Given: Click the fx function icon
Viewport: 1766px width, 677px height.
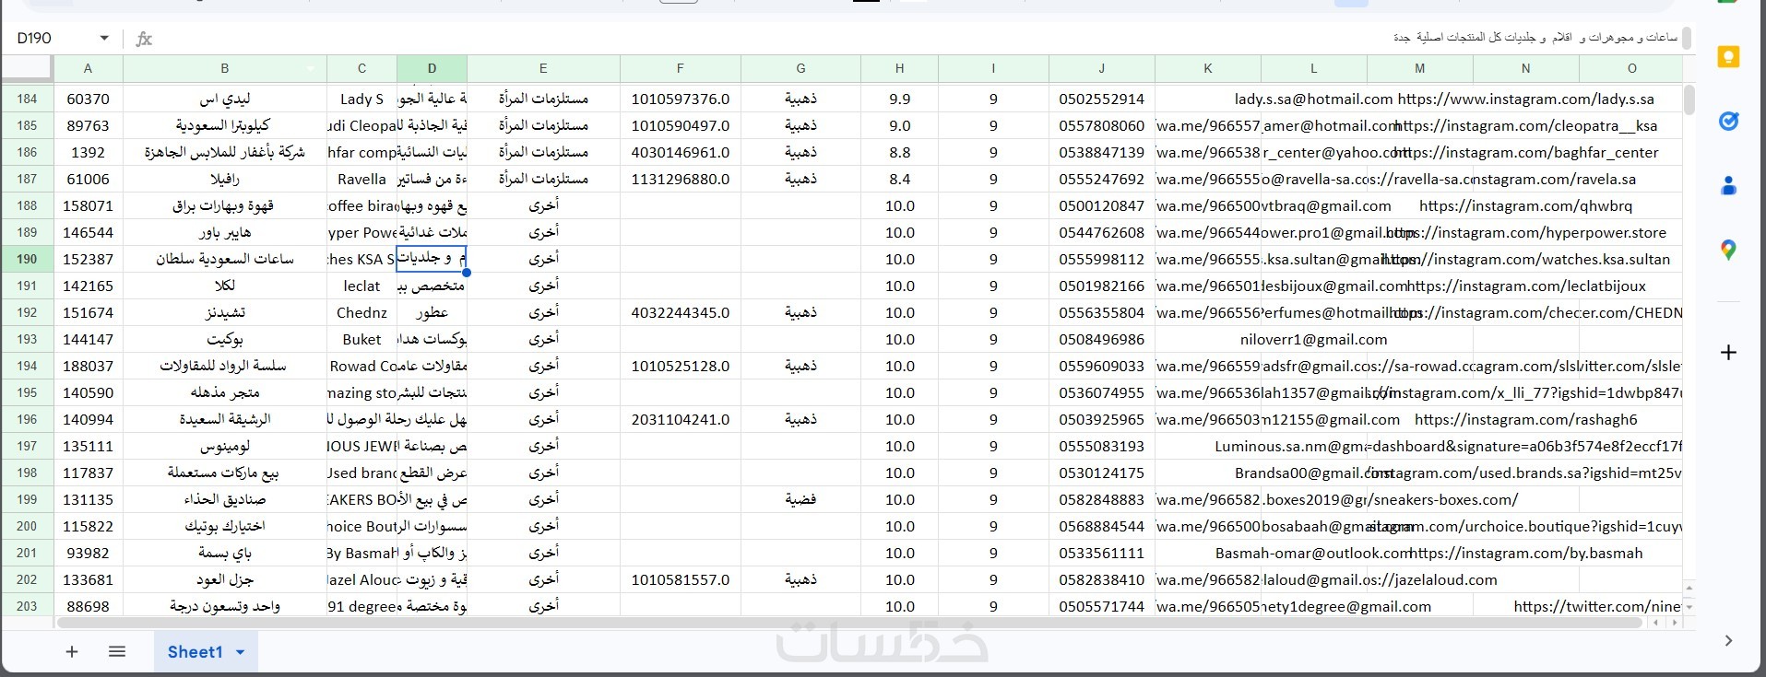Looking at the screenshot, I should tap(144, 39).
